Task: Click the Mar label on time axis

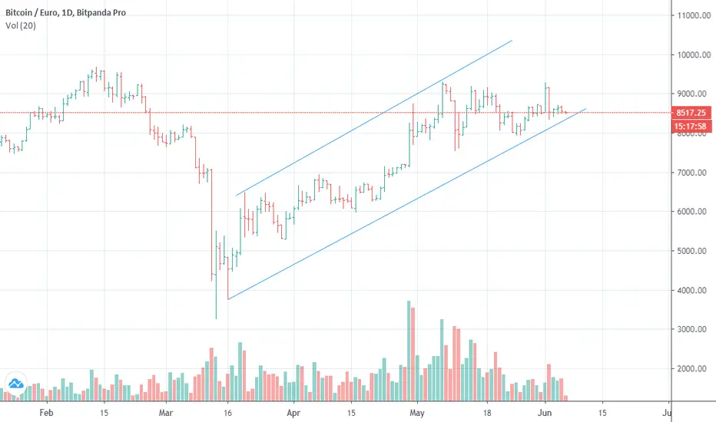Action: point(166,413)
